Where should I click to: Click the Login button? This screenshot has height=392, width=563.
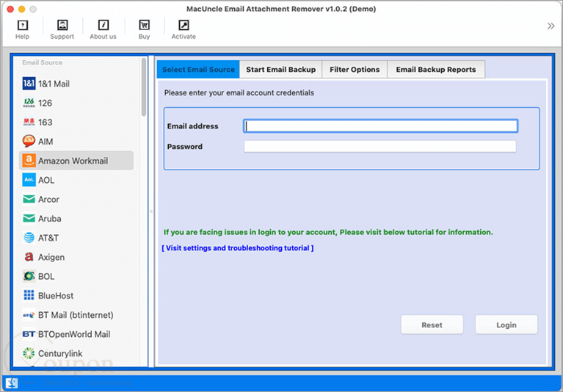506,325
